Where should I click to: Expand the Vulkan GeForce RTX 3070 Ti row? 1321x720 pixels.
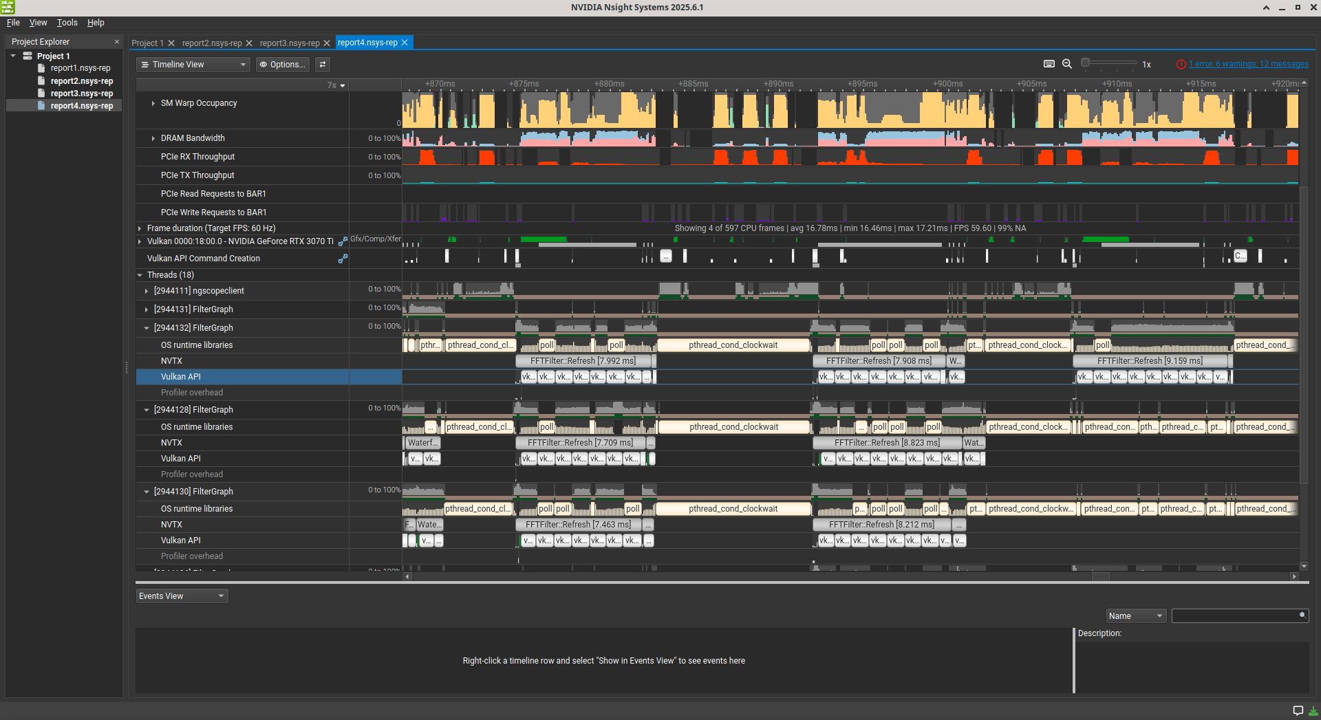pyautogui.click(x=140, y=241)
